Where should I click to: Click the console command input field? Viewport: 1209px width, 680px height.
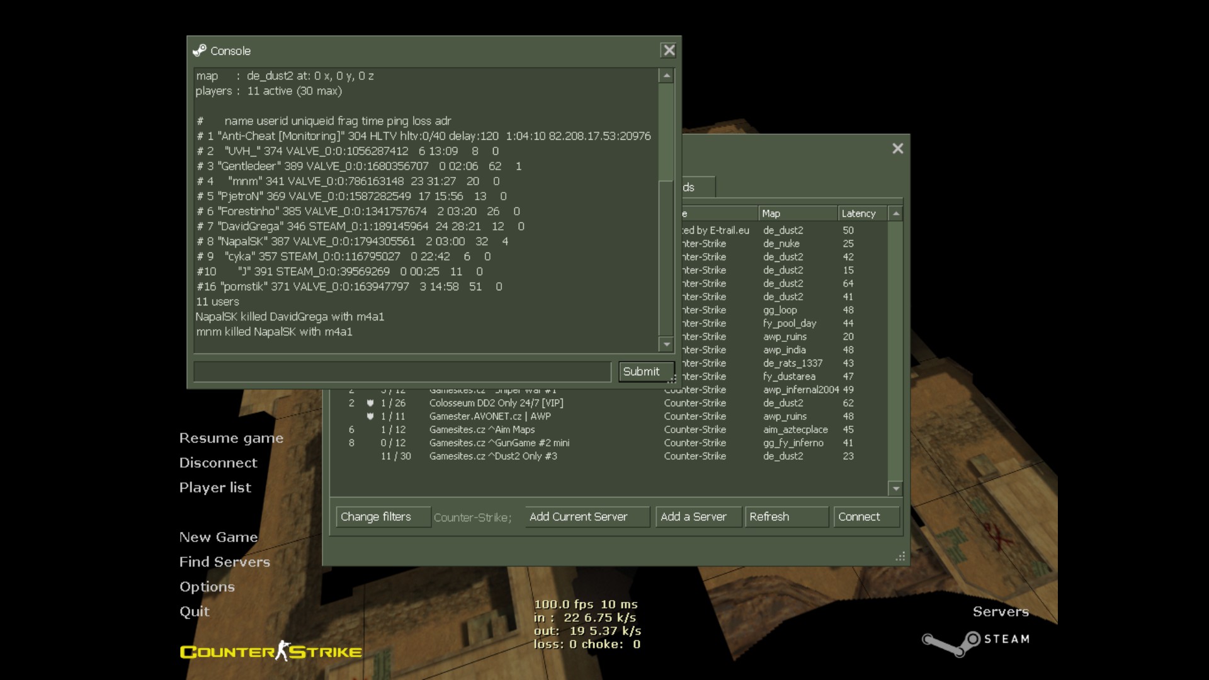402,371
